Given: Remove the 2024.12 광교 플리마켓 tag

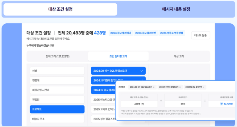Looking at the screenshot, I should 204,87.
